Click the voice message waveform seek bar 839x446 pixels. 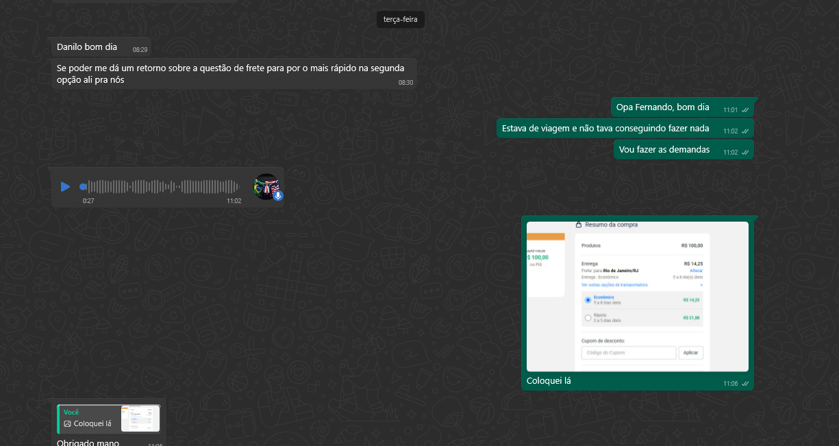(x=160, y=187)
